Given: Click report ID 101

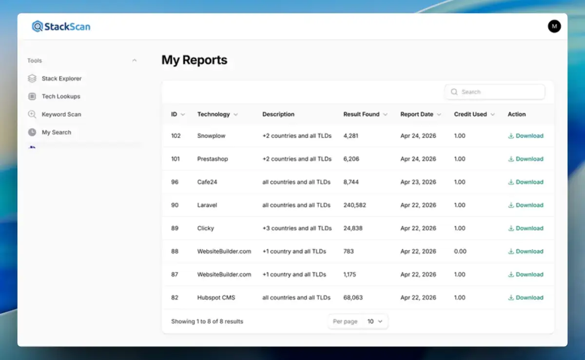Looking at the screenshot, I should pos(175,159).
